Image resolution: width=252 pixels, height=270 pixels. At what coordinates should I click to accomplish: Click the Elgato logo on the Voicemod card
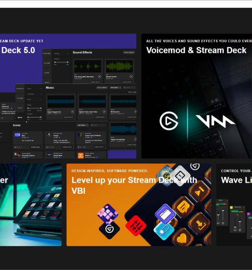click(169, 121)
